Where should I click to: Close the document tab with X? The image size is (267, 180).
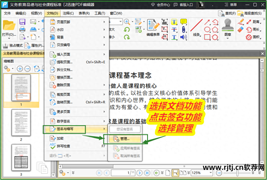[262, 53]
